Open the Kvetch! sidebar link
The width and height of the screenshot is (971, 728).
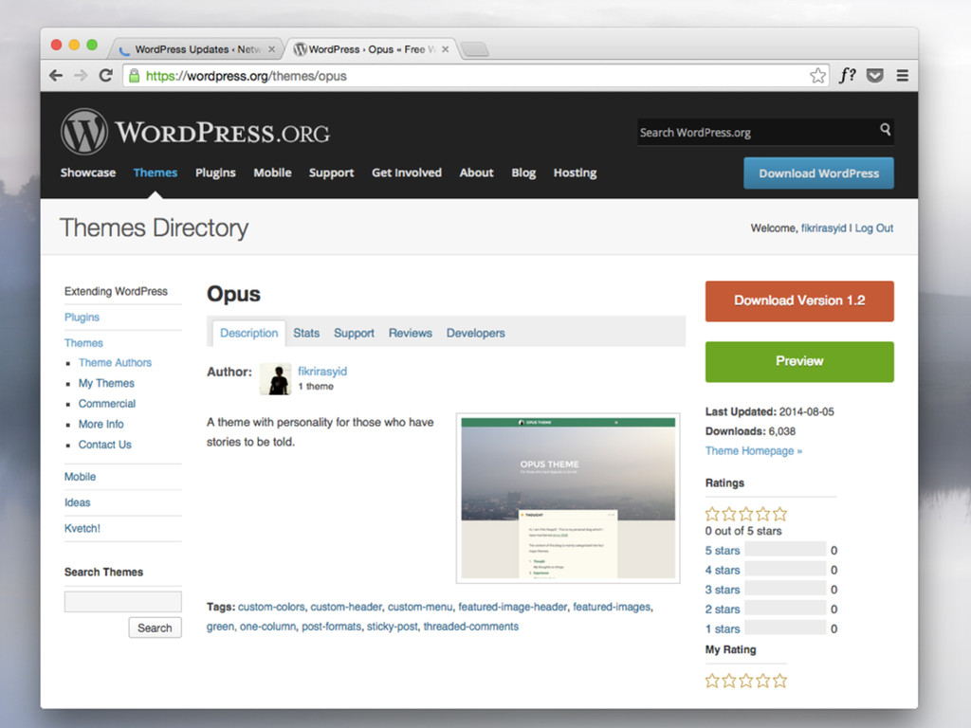82,529
